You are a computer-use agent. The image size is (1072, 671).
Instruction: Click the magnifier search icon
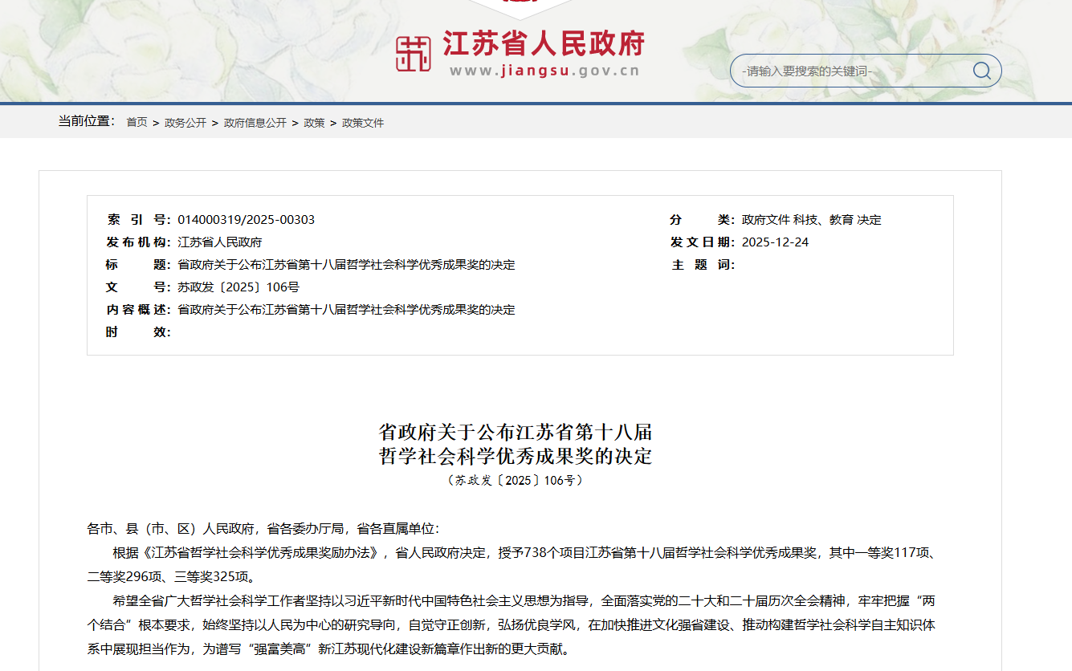981,71
